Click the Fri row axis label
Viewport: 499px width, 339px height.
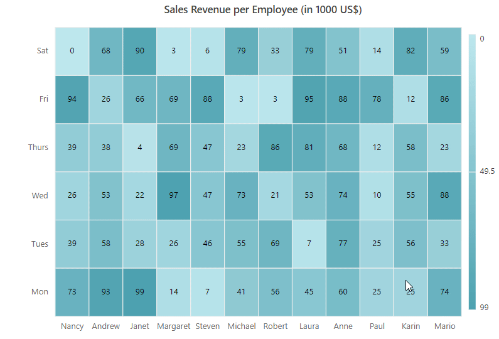(44, 99)
